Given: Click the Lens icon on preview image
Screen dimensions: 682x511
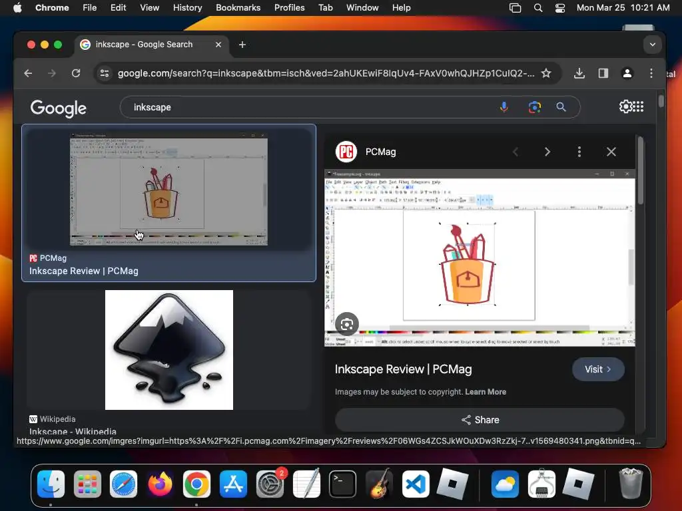Looking at the screenshot, I should point(346,324).
